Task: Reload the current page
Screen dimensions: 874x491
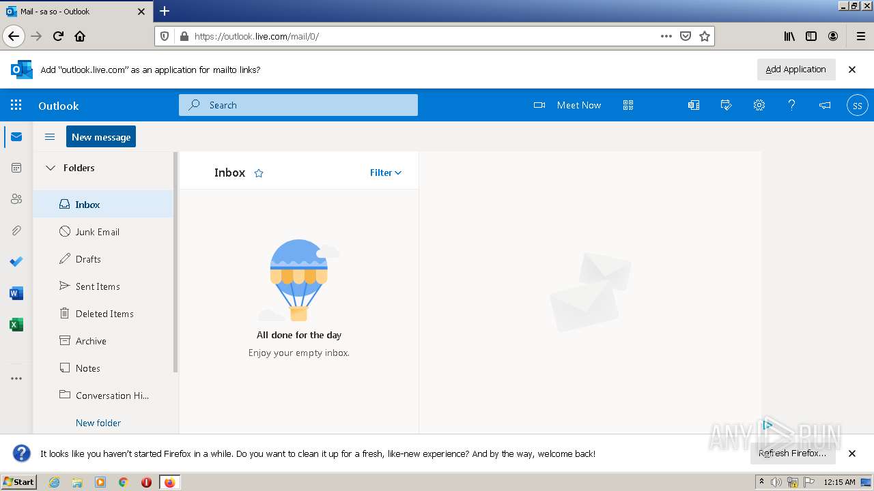Action: [59, 36]
